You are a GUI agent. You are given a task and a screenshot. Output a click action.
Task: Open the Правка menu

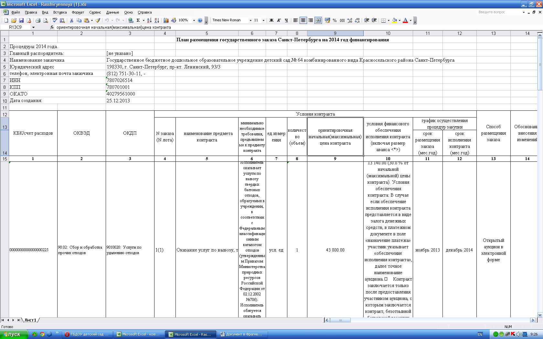[x=31, y=12]
